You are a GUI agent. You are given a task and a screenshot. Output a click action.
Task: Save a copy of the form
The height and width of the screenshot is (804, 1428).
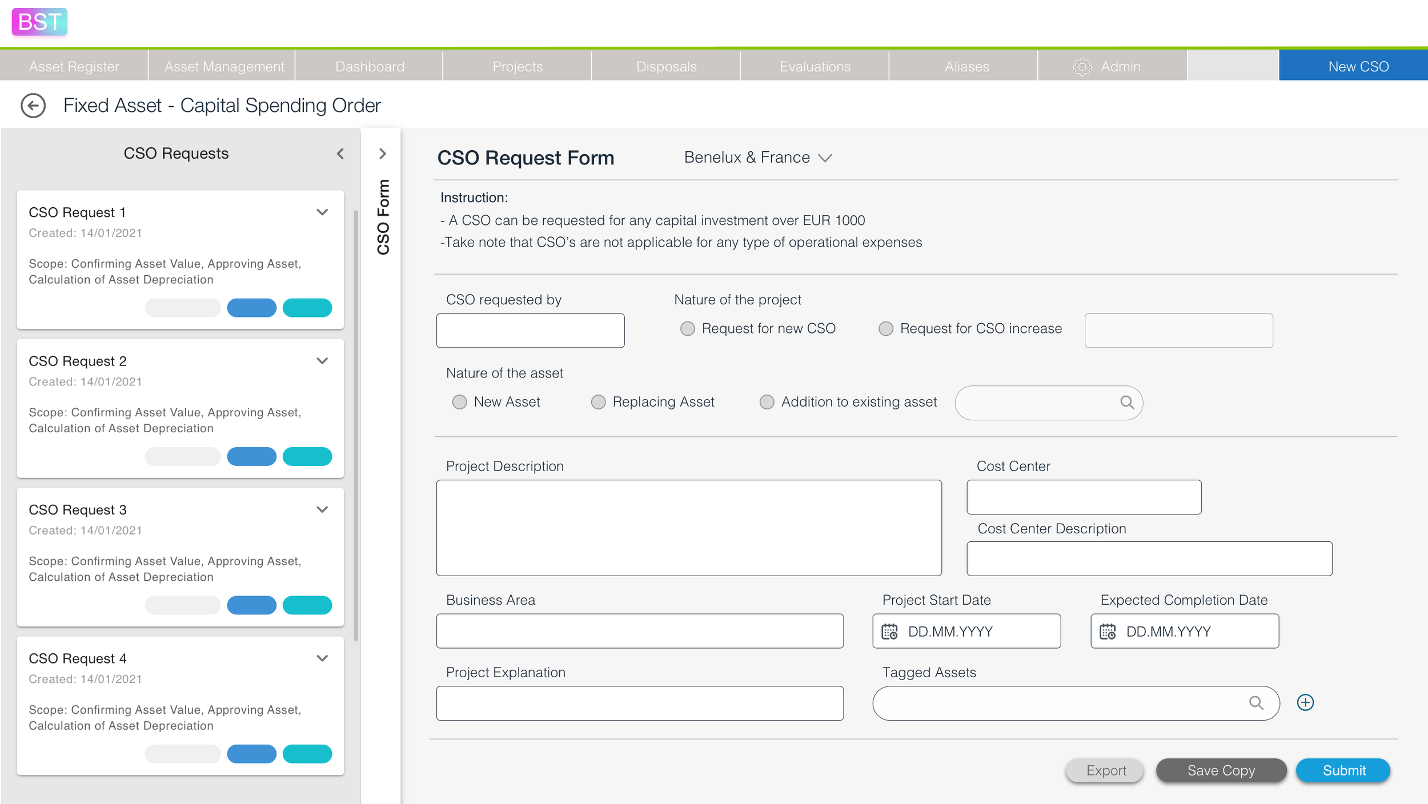click(x=1221, y=770)
